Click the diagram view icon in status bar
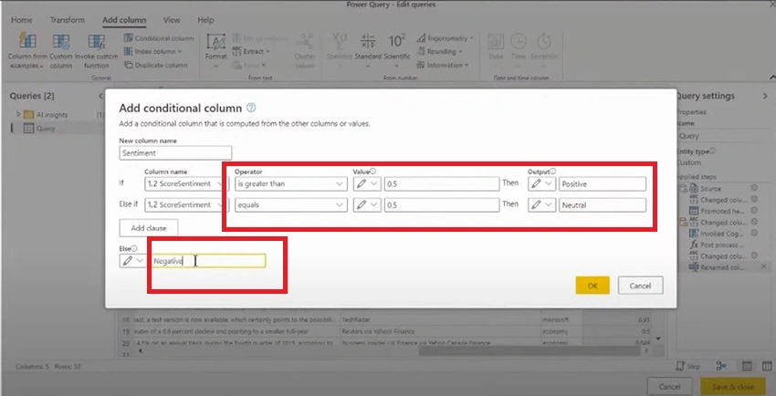The width and height of the screenshot is (776, 396). [x=721, y=366]
